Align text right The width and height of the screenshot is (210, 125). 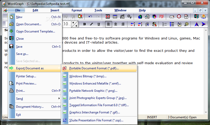pos(123,24)
